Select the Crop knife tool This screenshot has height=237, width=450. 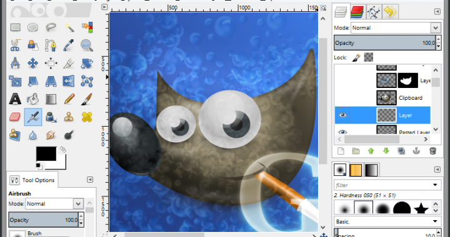tap(69, 63)
